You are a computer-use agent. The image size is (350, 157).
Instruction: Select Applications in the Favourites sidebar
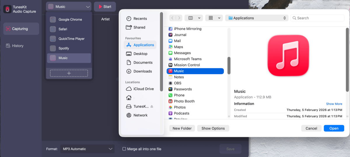140,45
